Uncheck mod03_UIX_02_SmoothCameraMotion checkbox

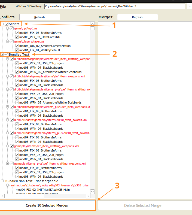[x=17, y=46]
